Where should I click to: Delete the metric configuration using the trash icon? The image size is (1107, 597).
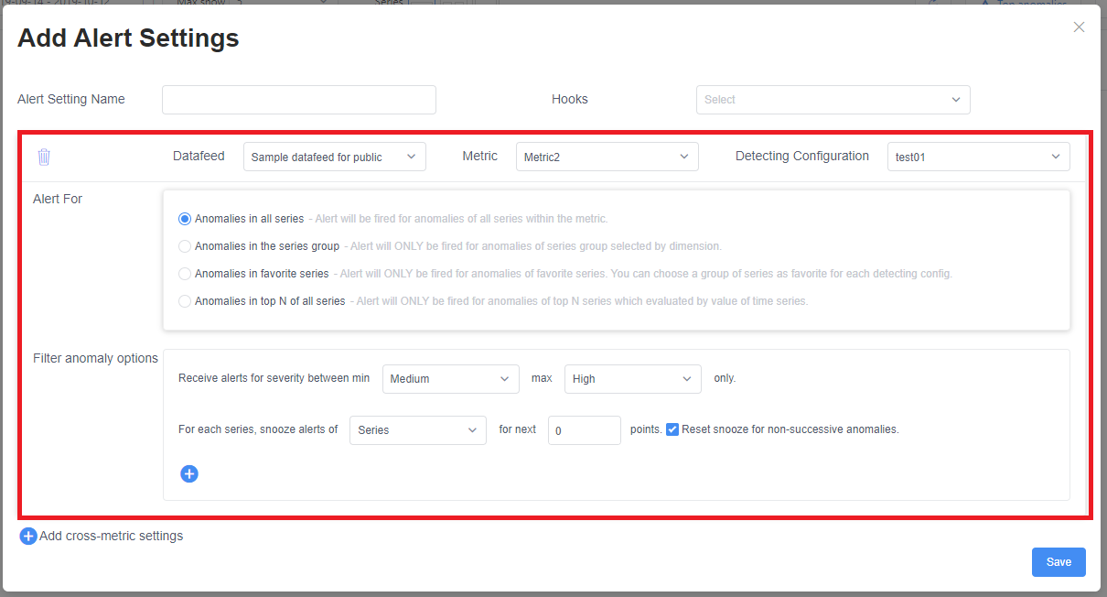43,156
